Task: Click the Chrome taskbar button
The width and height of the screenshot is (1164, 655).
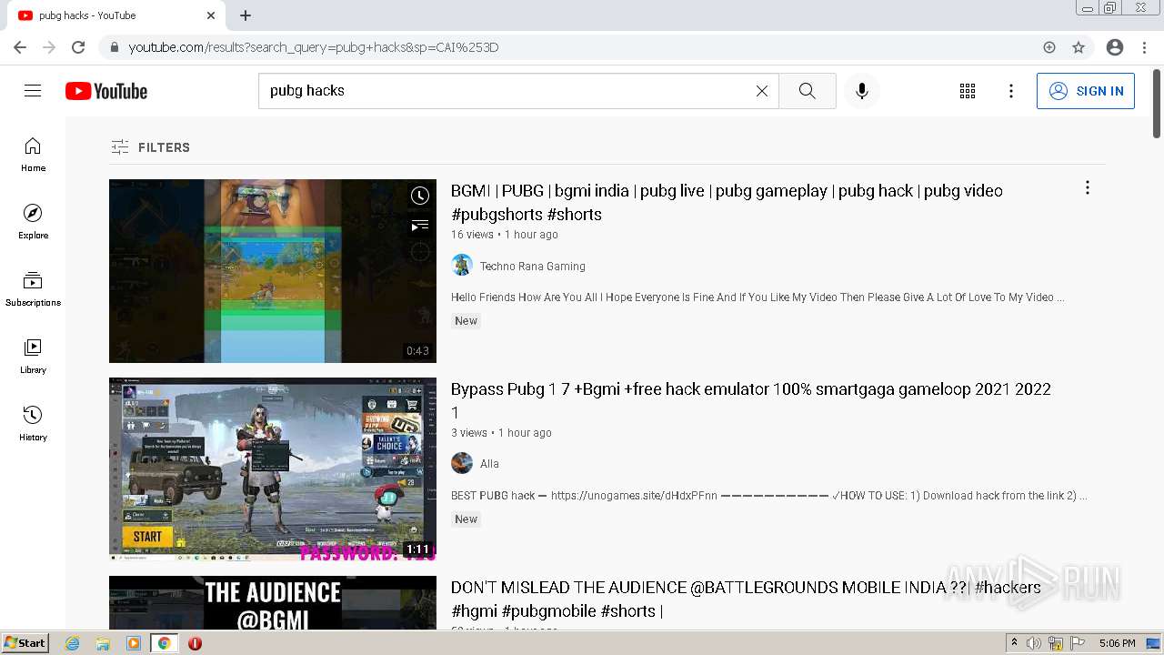Action: 164,643
